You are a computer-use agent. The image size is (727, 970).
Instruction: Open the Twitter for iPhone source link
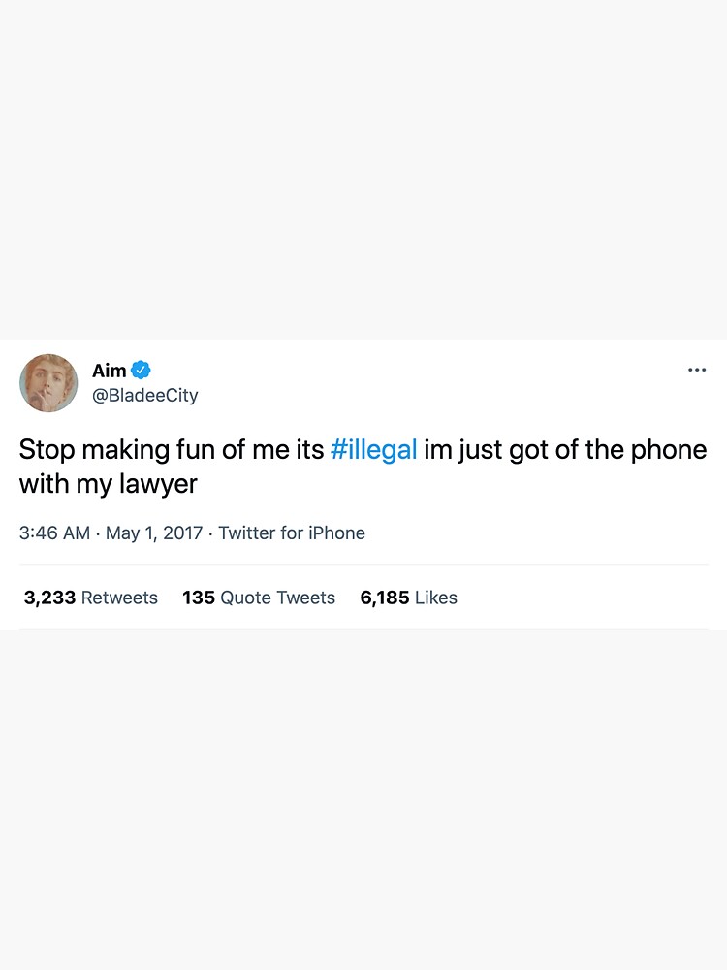point(292,533)
